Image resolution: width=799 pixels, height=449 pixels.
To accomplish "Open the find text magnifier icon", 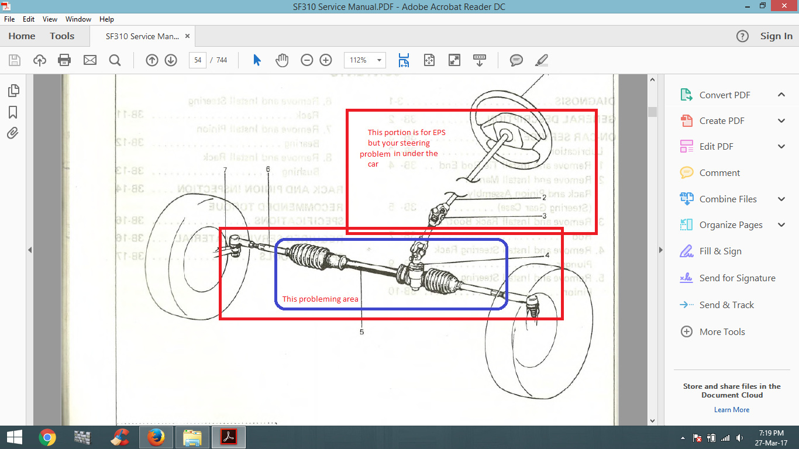I will tap(115, 60).
